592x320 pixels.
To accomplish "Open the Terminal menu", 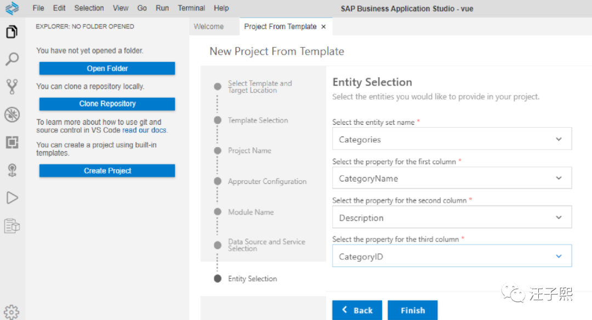I will click(191, 8).
